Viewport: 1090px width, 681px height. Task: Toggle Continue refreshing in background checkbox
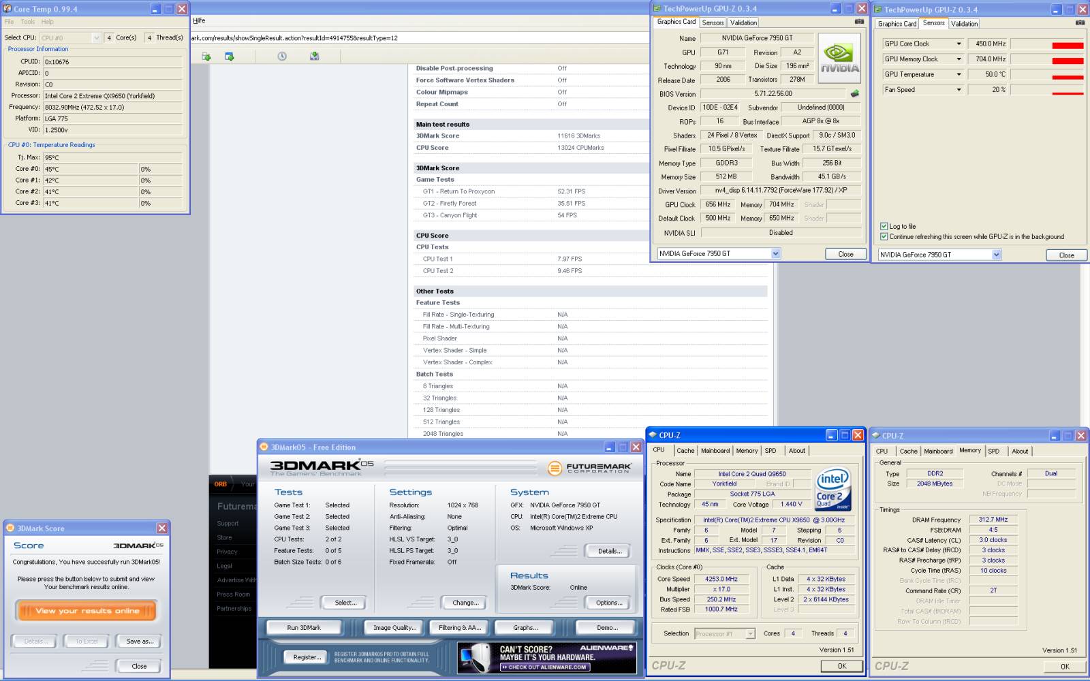pos(884,236)
